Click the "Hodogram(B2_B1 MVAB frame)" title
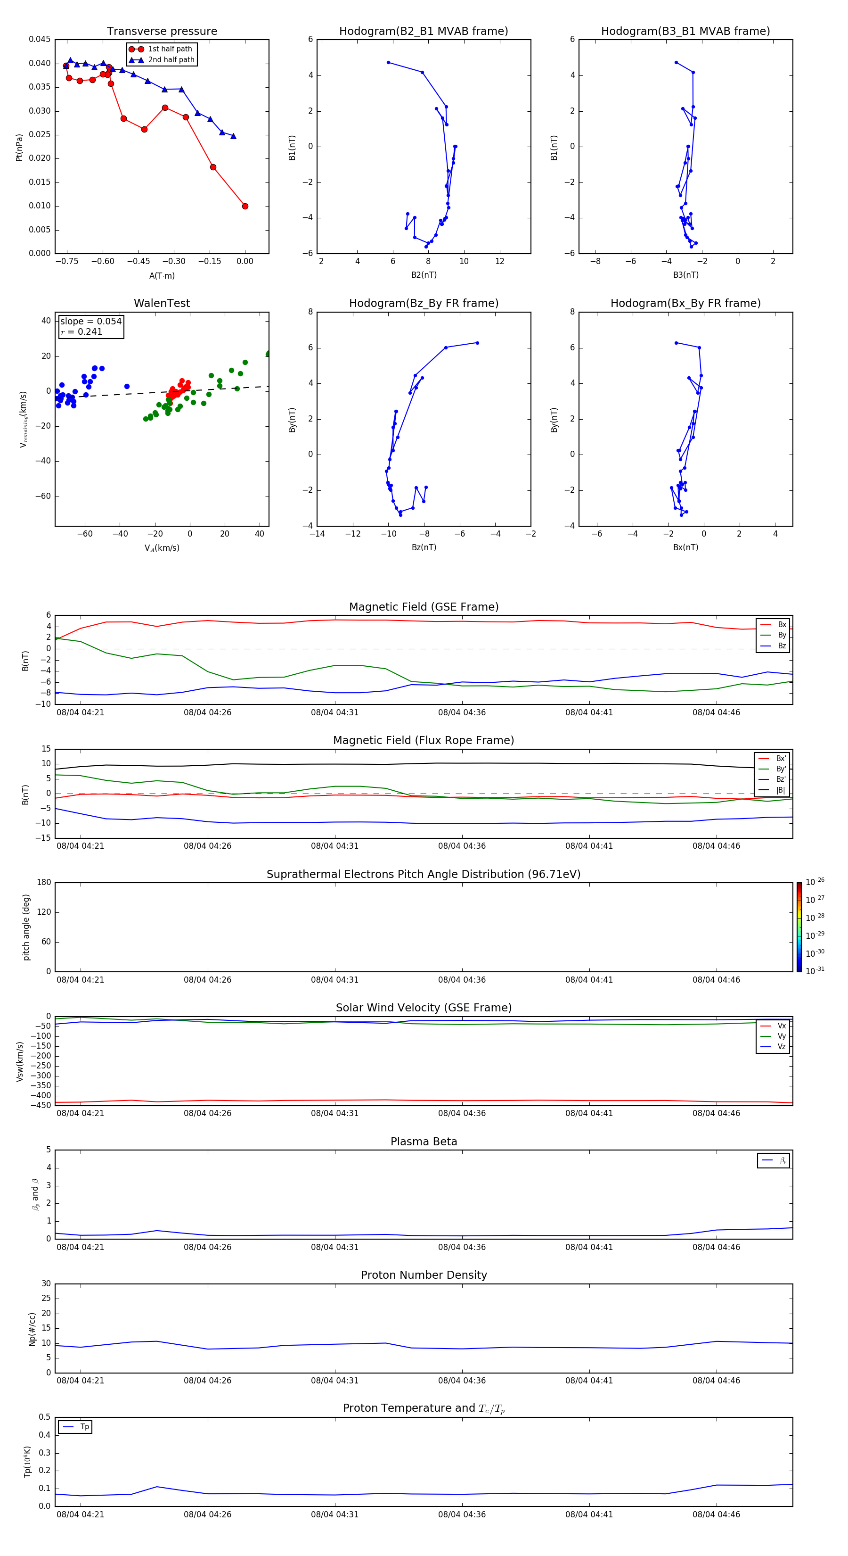This screenshot has width=848, height=1556. point(424,32)
